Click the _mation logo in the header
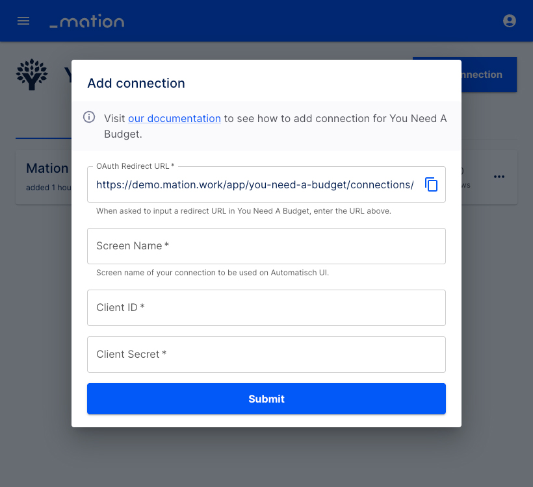The image size is (533, 487). pos(87,21)
